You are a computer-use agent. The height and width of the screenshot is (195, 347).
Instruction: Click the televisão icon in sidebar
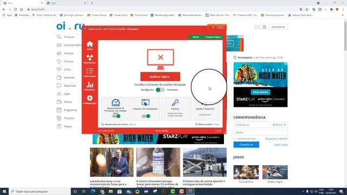tap(59, 77)
